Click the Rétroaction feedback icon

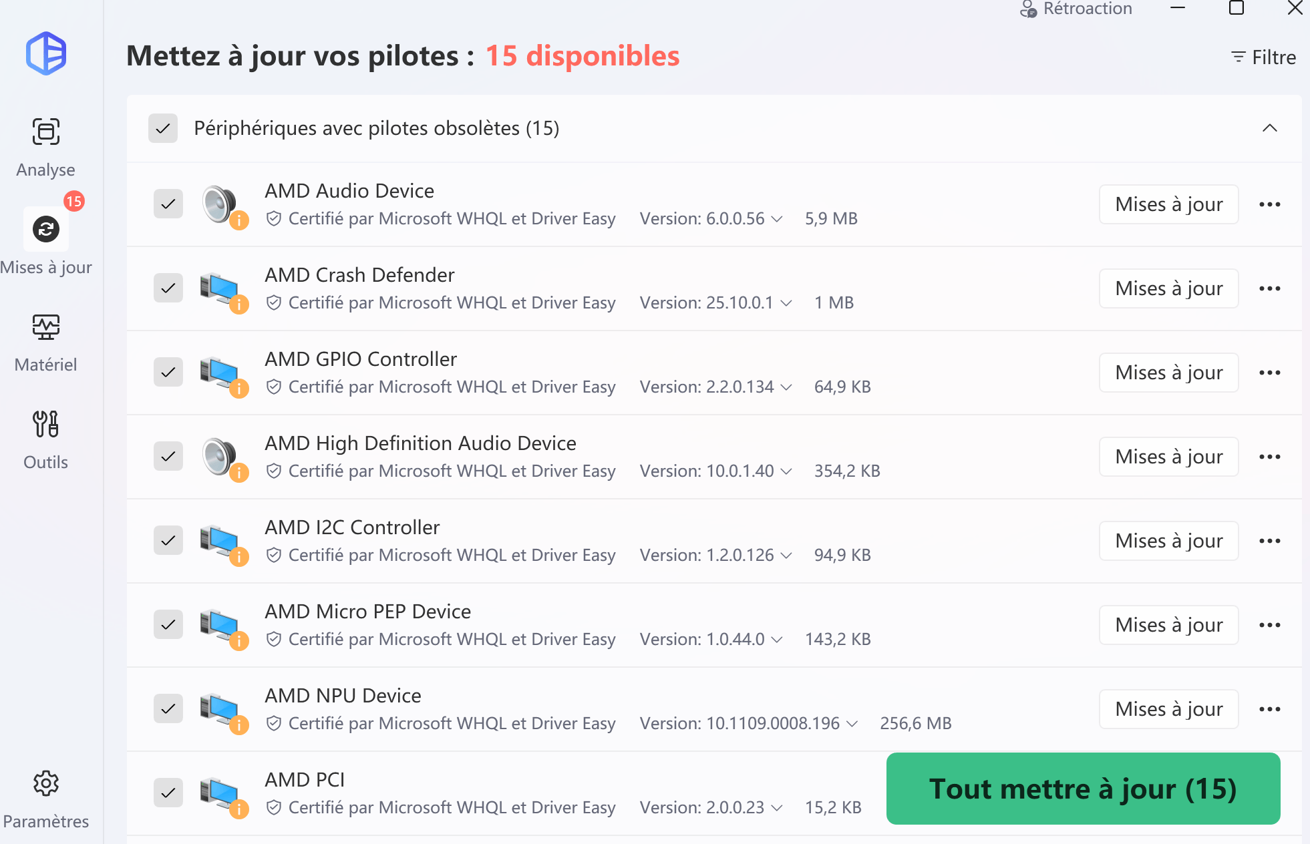(x=1029, y=9)
